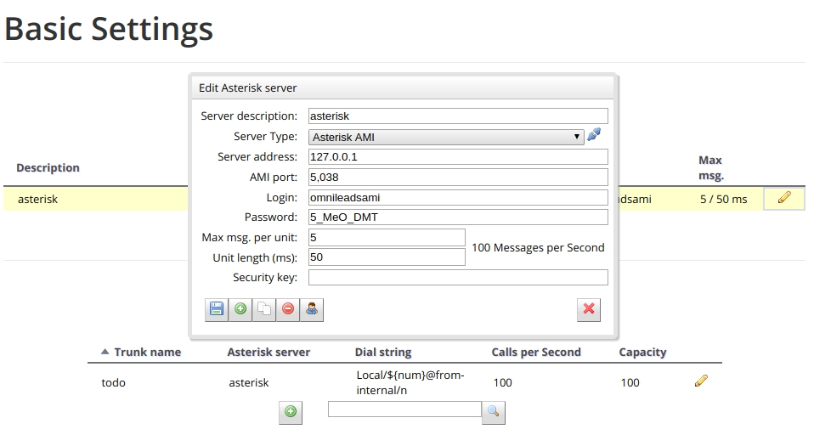Focus the Password field
The height and width of the screenshot is (446, 814).
(458, 217)
